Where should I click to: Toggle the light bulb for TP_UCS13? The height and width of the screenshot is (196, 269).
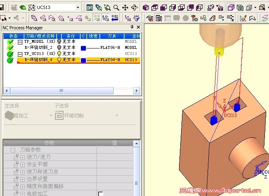click(x=59, y=54)
